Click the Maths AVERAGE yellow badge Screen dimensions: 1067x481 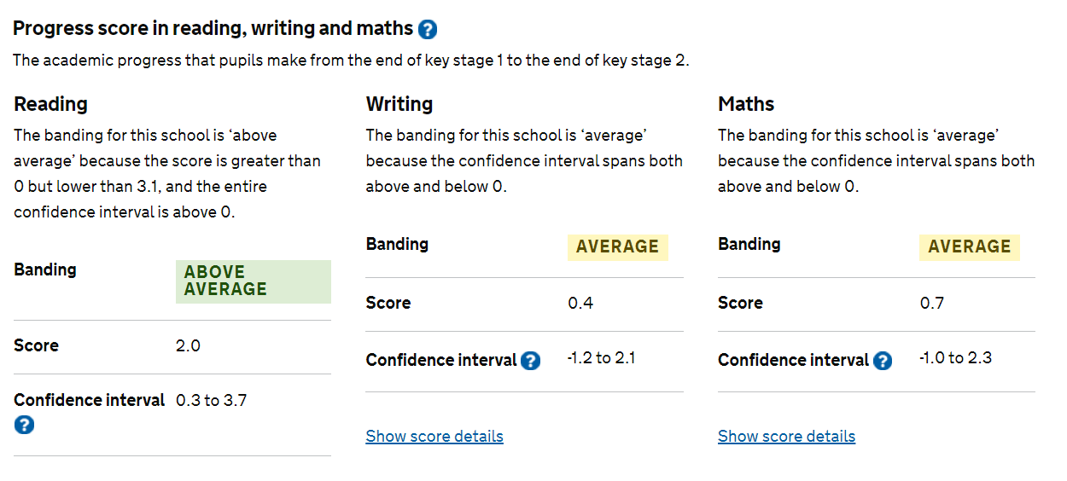970,246
